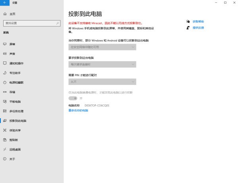The height and width of the screenshot is (183, 238).
Task: Click the 设置 window title text
Action: point(15,3)
